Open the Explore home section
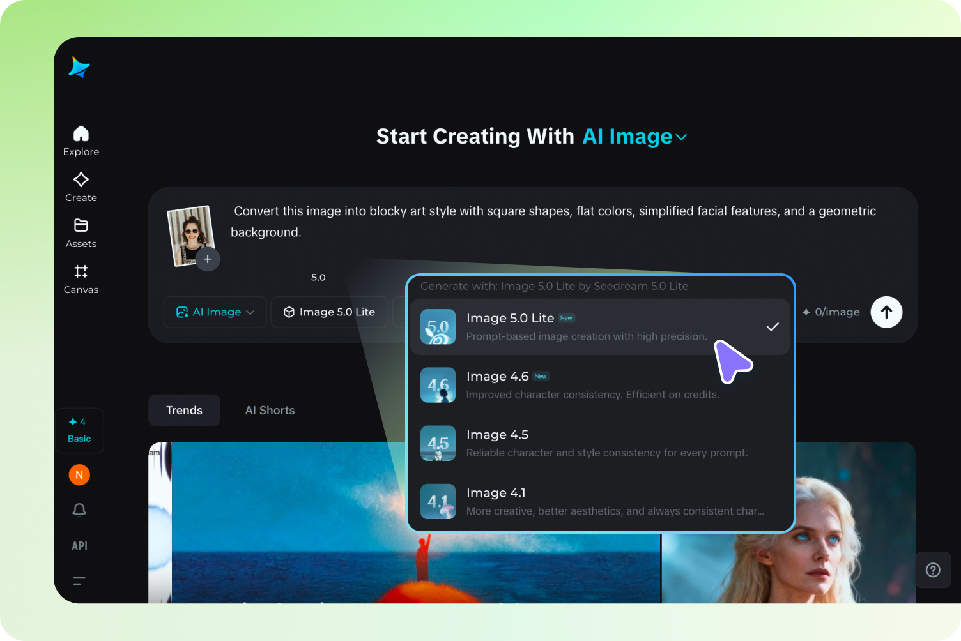The height and width of the screenshot is (641, 961). point(81,139)
